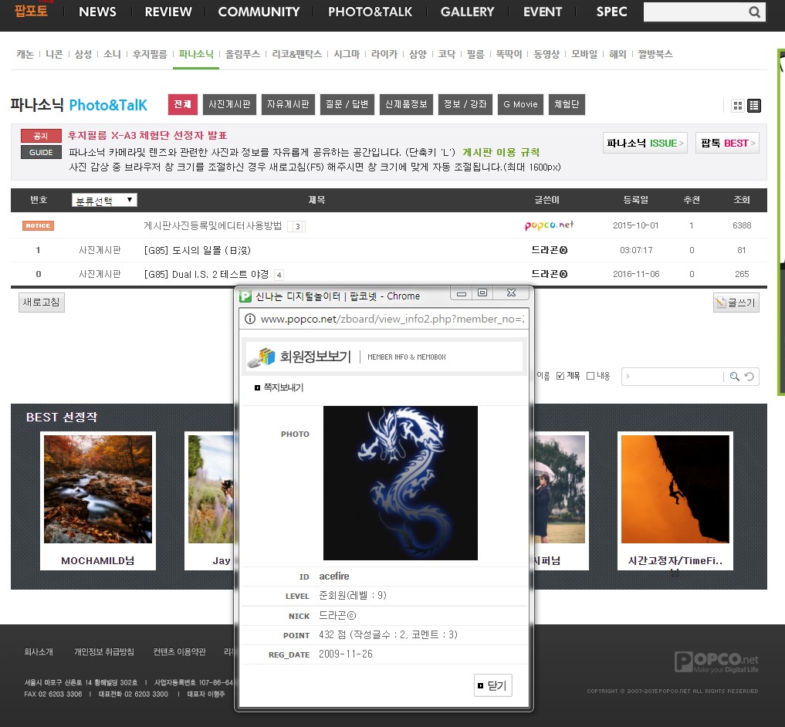Open the GALLERY menu
The image size is (785, 727).
467,12
